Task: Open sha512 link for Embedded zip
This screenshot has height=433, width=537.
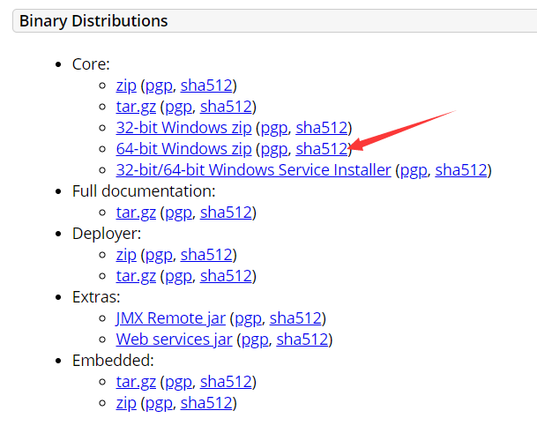Action: 206,403
